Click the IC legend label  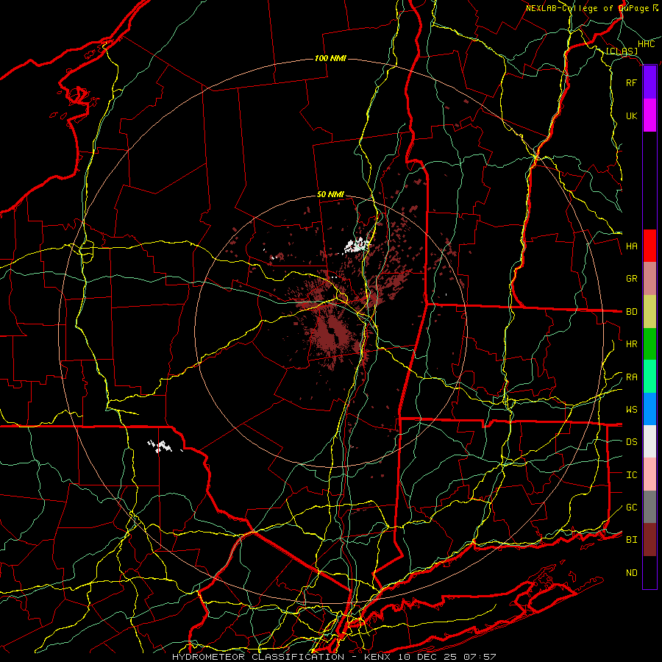click(631, 475)
